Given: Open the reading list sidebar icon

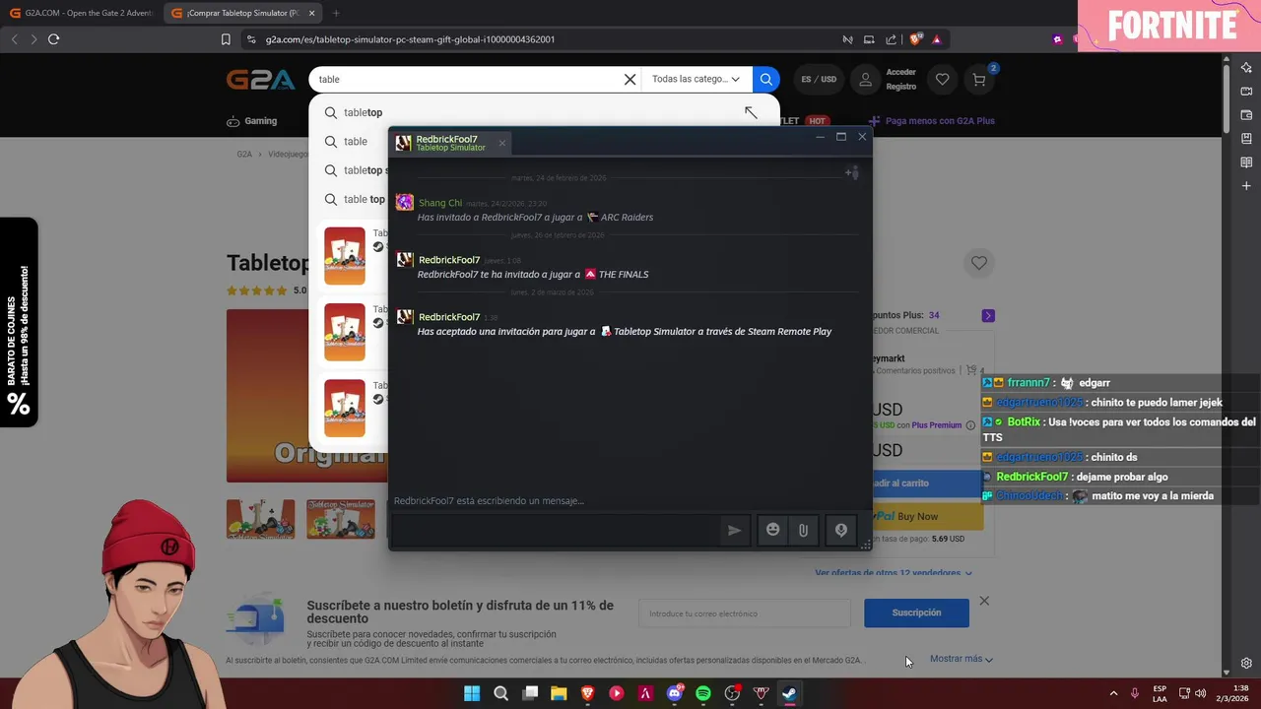Looking at the screenshot, I should tap(1246, 162).
